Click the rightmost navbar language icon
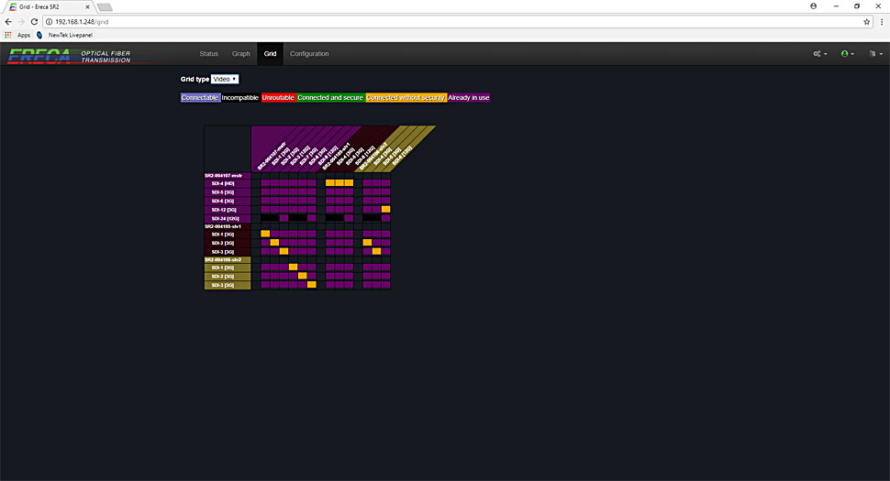Viewport: 890px width, 481px height. pyautogui.click(x=873, y=54)
